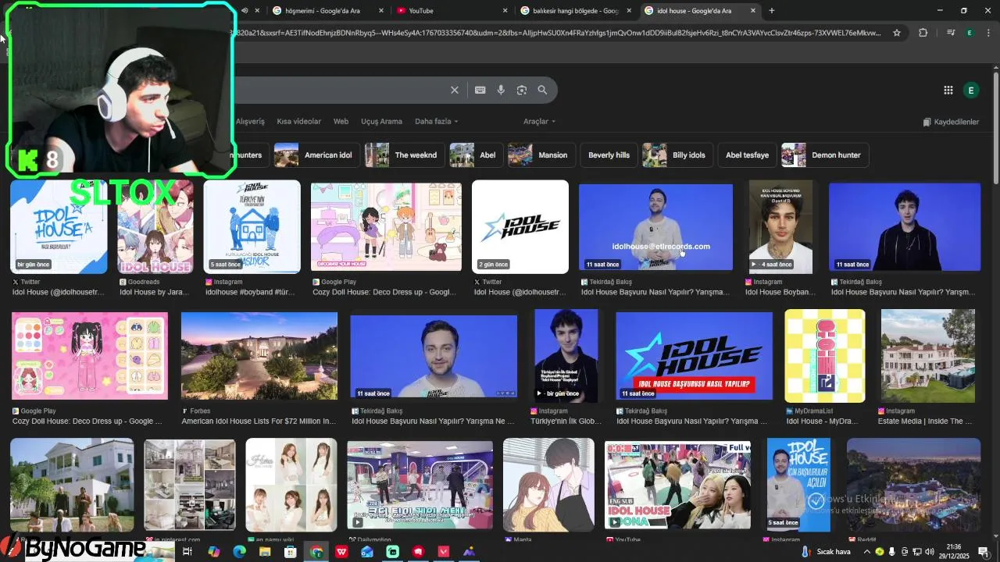The image size is (1000, 562).
Task: Open the idolhouse@etirecords.com image result
Action: point(655,227)
